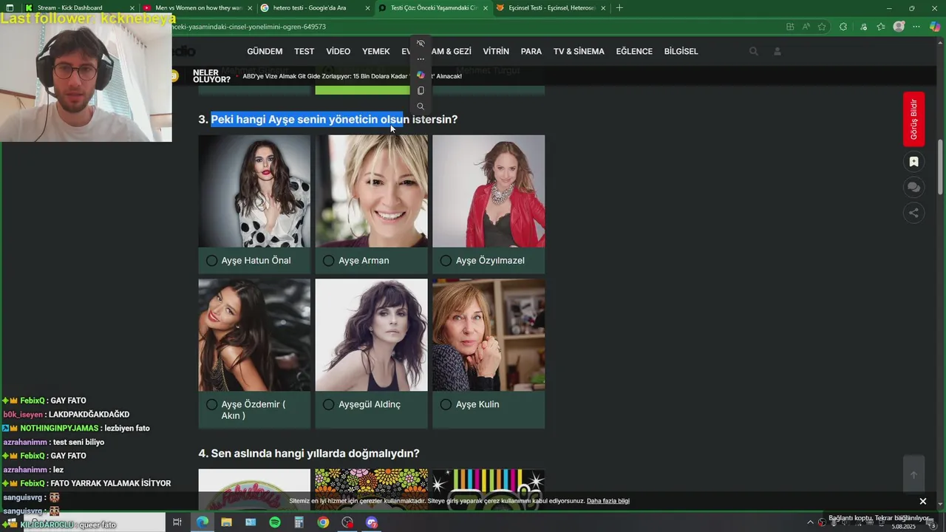946x532 pixels.
Task: Open VİDEO menu item
Action: click(338, 52)
